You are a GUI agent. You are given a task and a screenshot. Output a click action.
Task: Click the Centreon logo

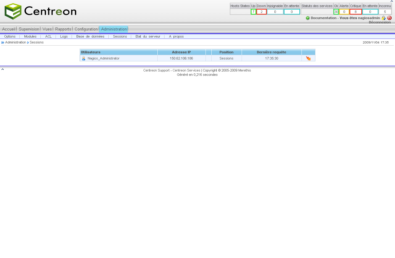[40, 11]
